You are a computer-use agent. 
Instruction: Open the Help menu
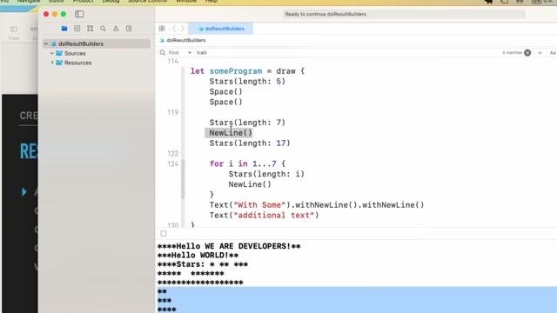(211, 2)
